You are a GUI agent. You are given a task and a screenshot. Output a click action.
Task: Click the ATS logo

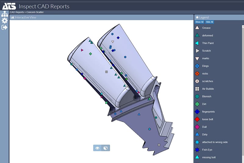[9, 6]
